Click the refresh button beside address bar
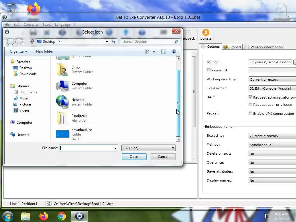The image size is (296, 222). pyautogui.click(x=113, y=42)
